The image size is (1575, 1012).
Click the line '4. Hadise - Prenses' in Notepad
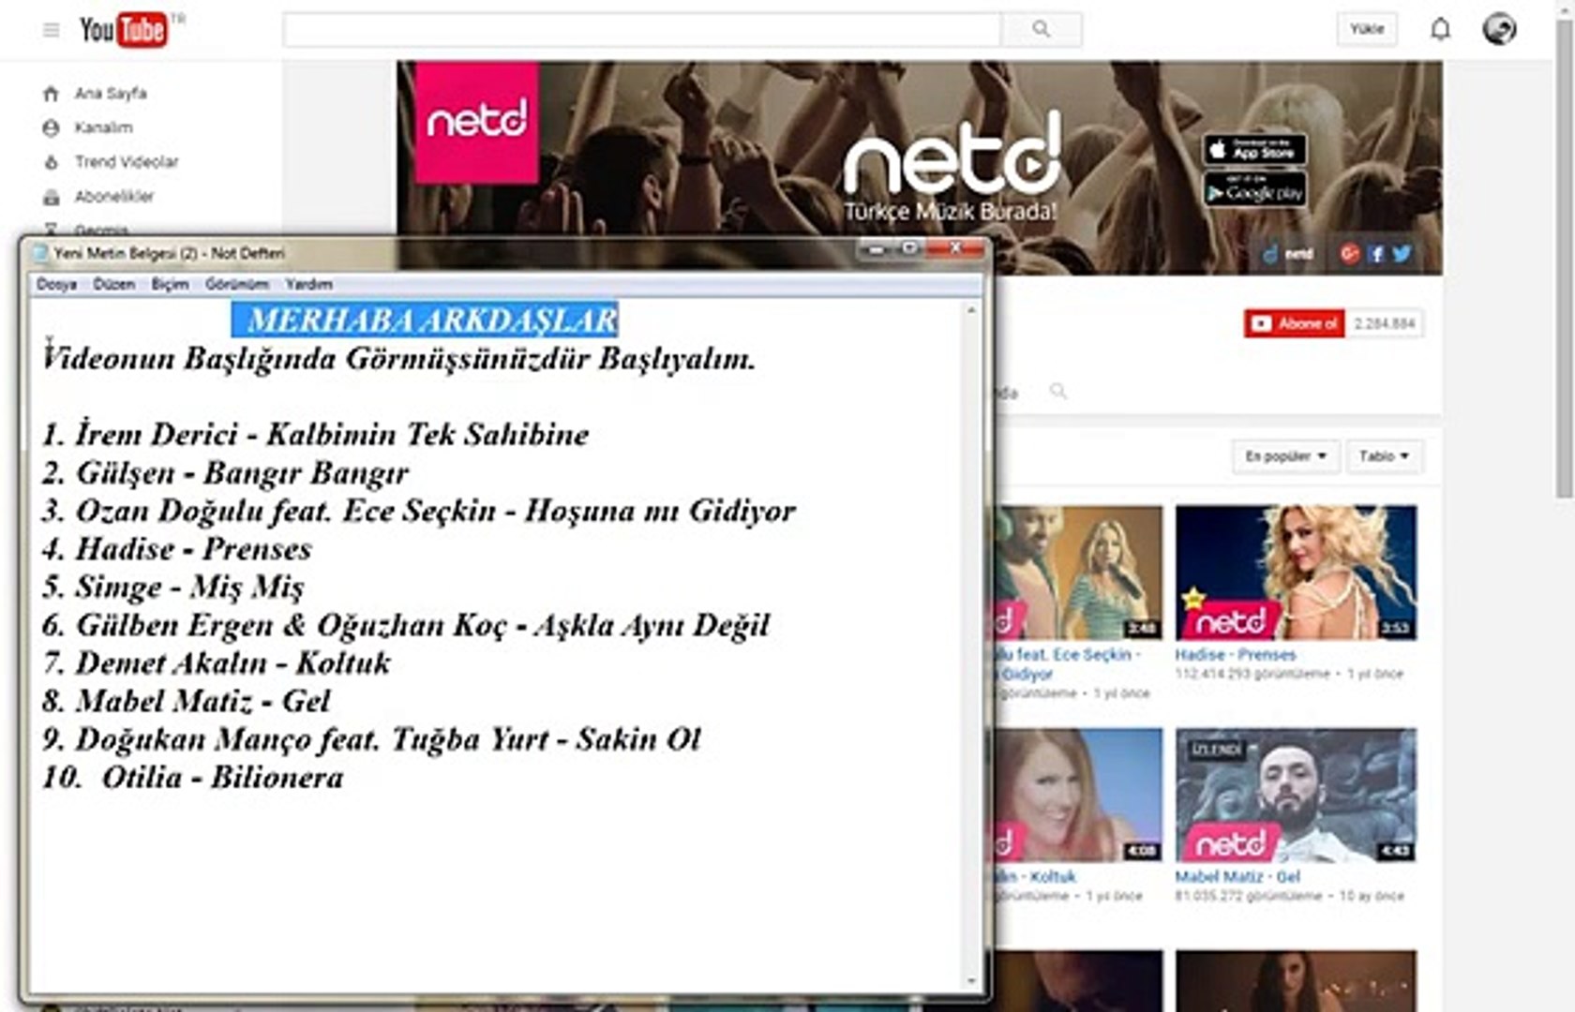click(176, 549)
